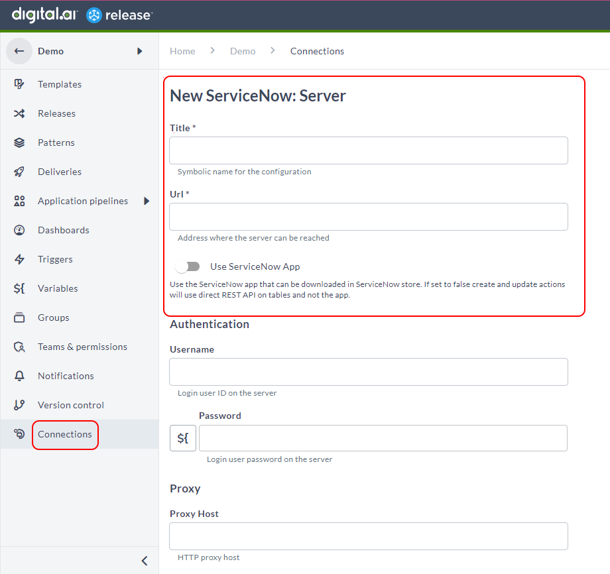610x574 pixels.
Task: Open Demo from the breadcrumb trail
Action: click(243, 50)
